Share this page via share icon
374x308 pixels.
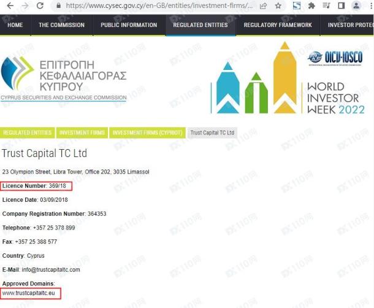(263, 6)
